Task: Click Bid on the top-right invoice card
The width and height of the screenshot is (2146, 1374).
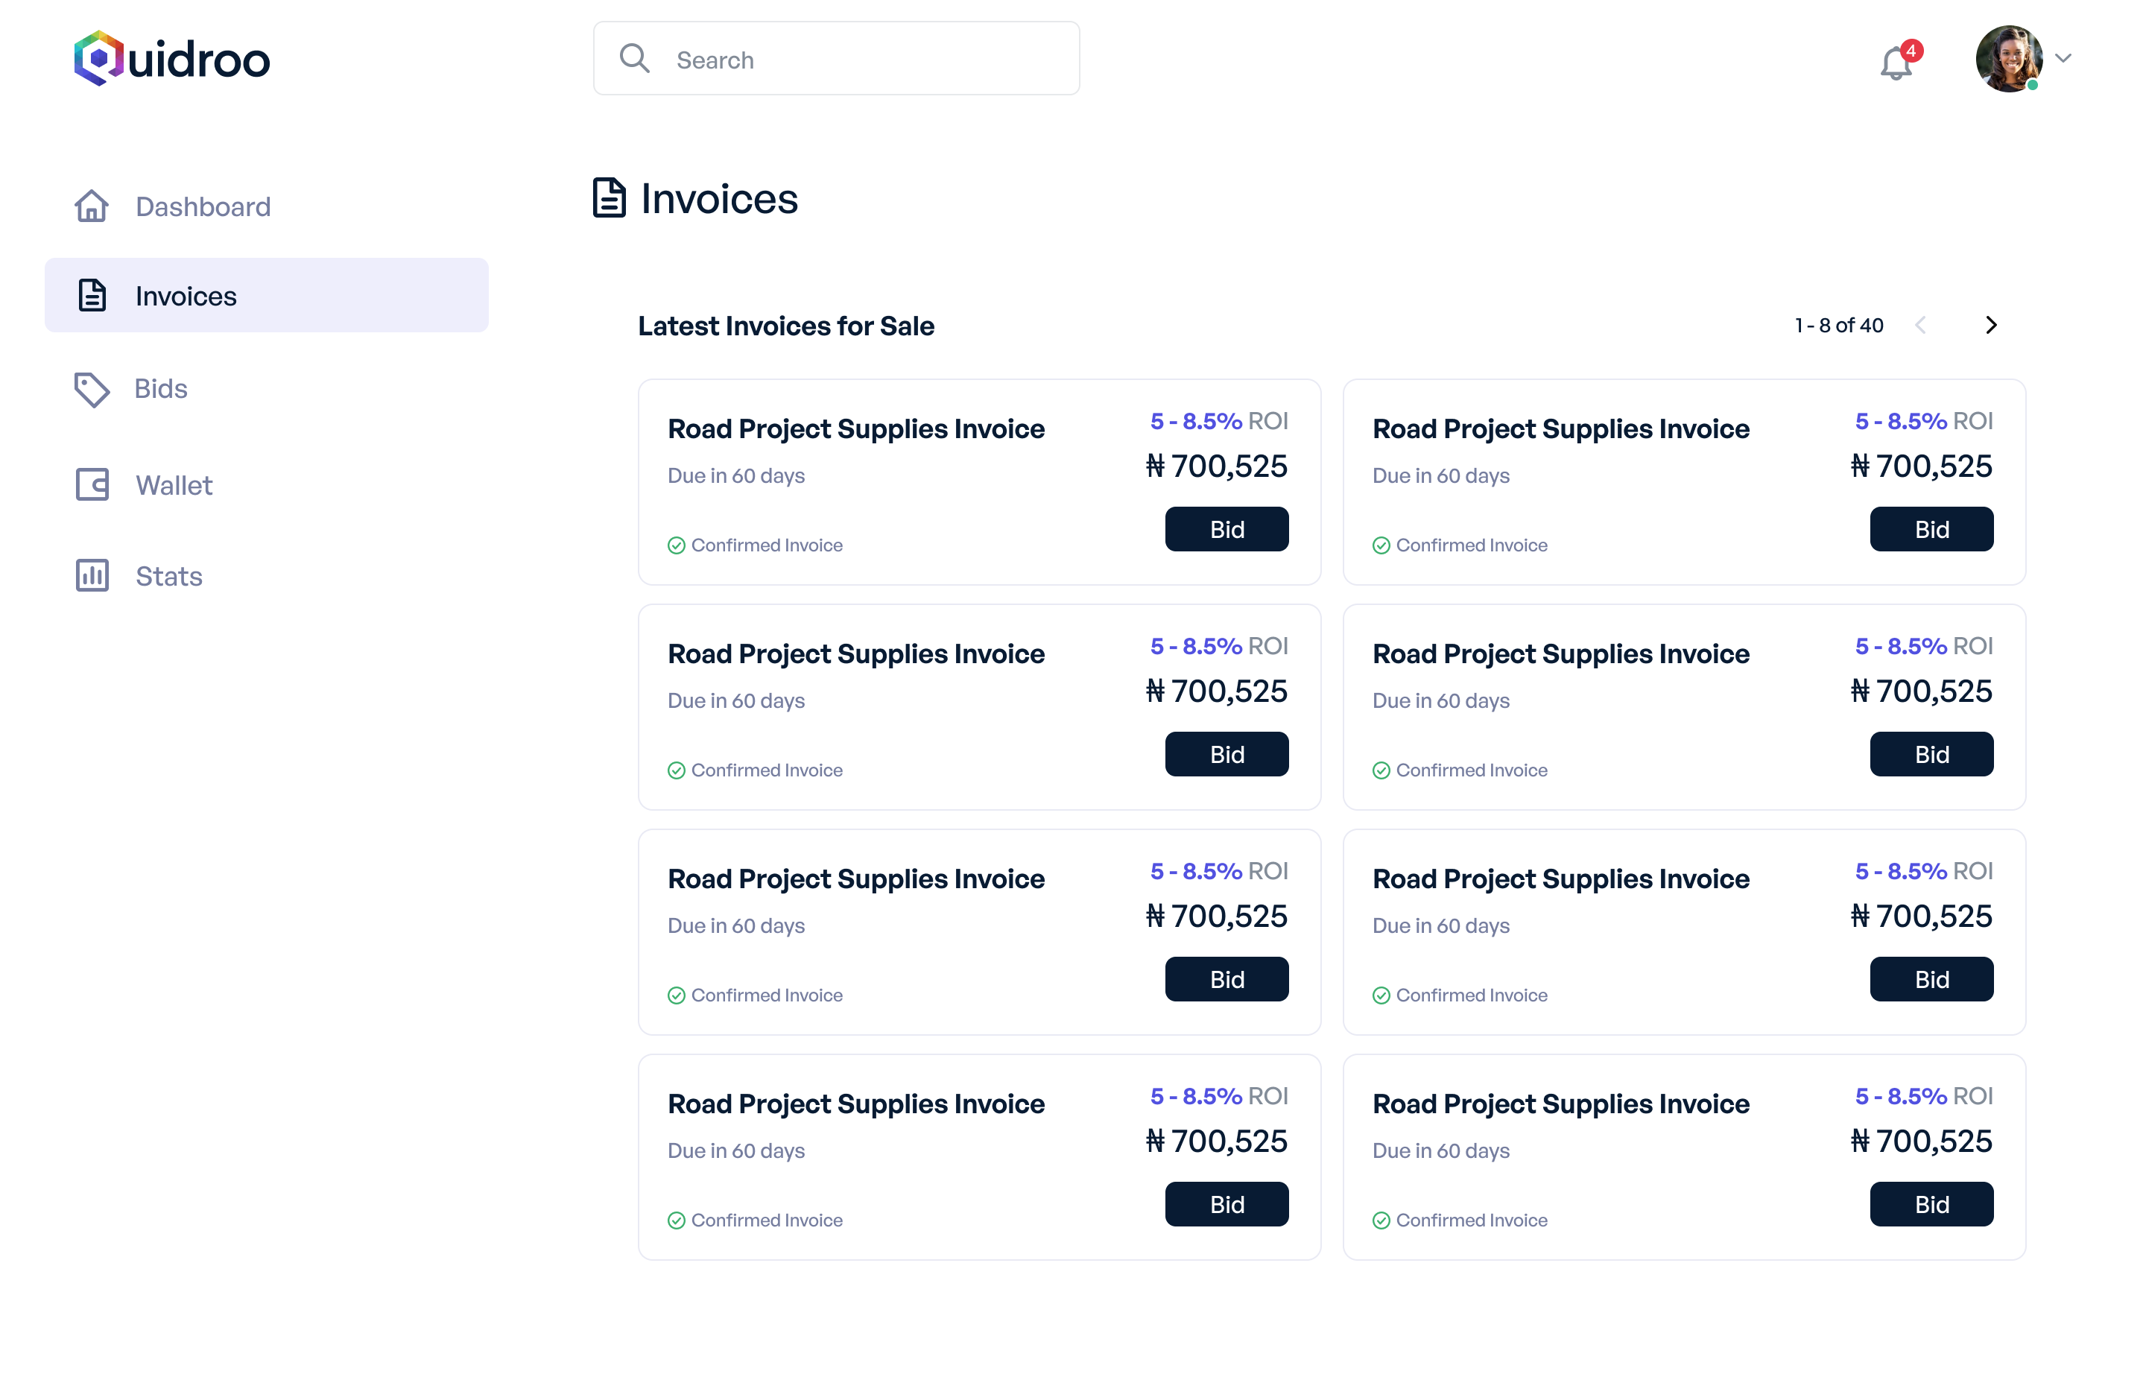Action: click(x=1931, y=529)
